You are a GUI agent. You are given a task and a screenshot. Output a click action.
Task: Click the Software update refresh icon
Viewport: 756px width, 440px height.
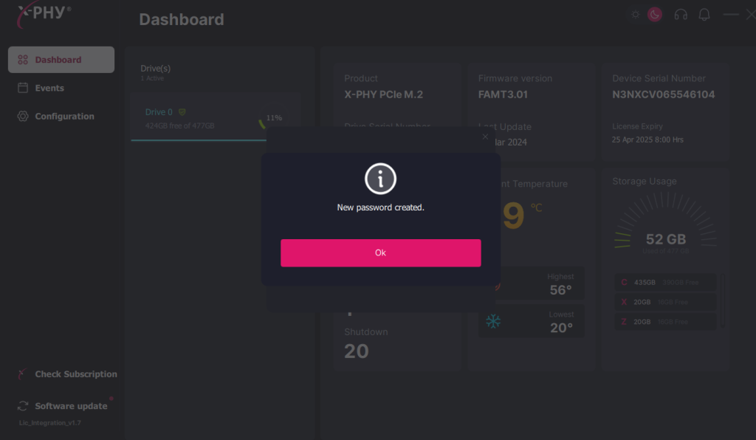click(x=23, y=406)
